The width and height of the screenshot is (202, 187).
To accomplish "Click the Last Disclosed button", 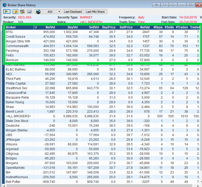I will coord(73,12).
